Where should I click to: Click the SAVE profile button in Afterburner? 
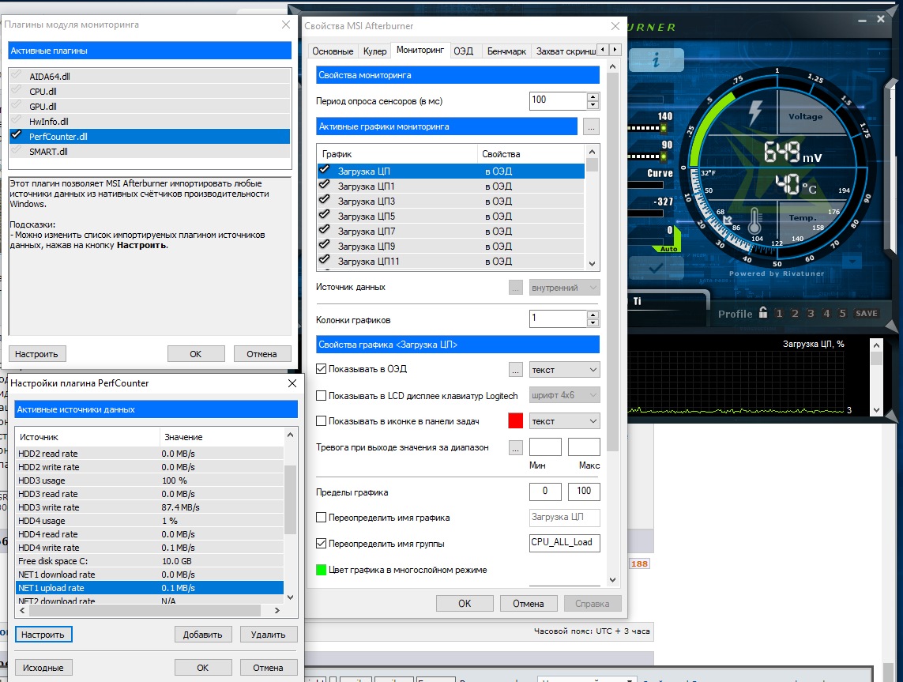click(x=866, y=314)
